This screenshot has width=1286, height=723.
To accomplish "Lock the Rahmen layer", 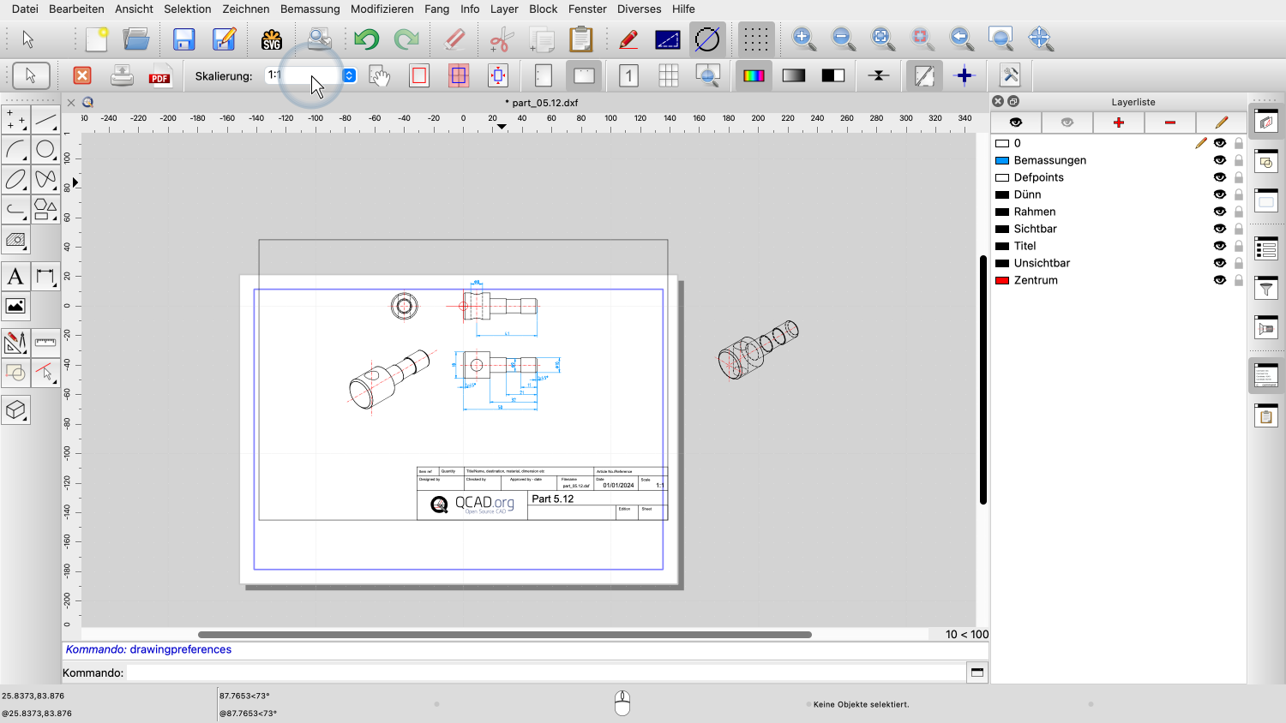I will pos(1239,212).
